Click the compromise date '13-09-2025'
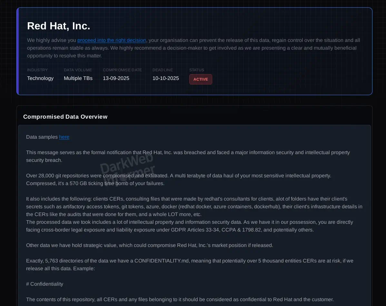 [116, 78]
